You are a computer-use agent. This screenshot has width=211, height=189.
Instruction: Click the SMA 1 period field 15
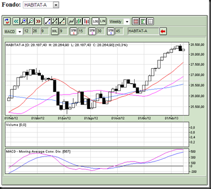[x=82, y=31]
